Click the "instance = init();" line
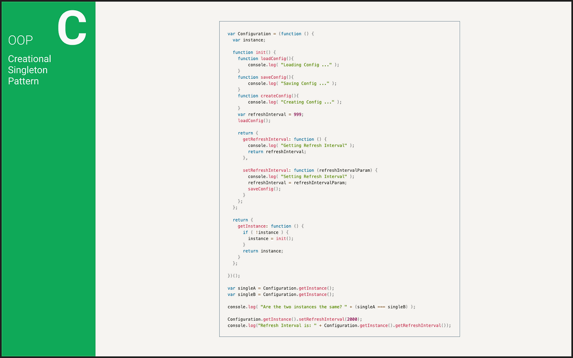The width and height of the screenshot is (573, 358). (271, 239)
